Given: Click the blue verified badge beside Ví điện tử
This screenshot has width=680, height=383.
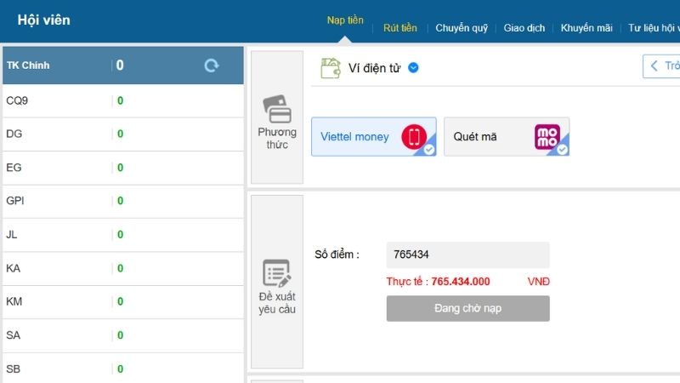Looking at the screenshot, I should pos(413,68).
